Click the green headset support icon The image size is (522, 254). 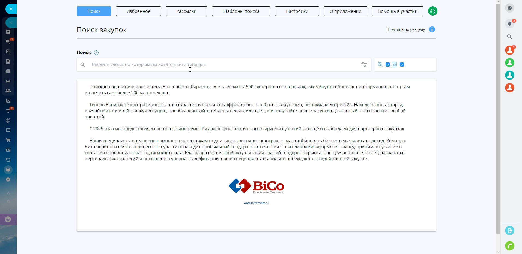tap(432, 11)
